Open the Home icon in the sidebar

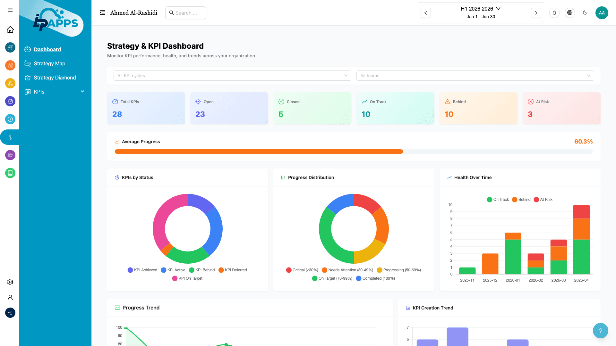(x=10, y=29)
